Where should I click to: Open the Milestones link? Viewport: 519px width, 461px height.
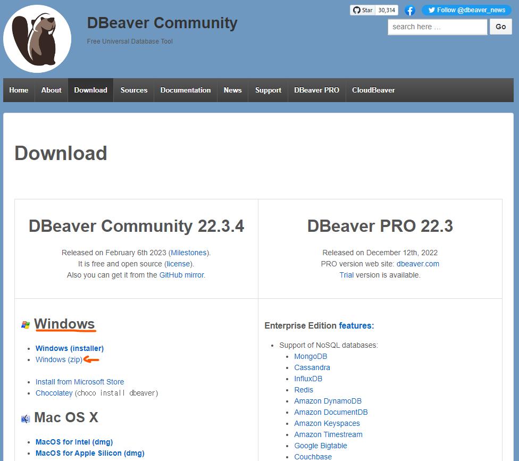click(x=189, y=253)
